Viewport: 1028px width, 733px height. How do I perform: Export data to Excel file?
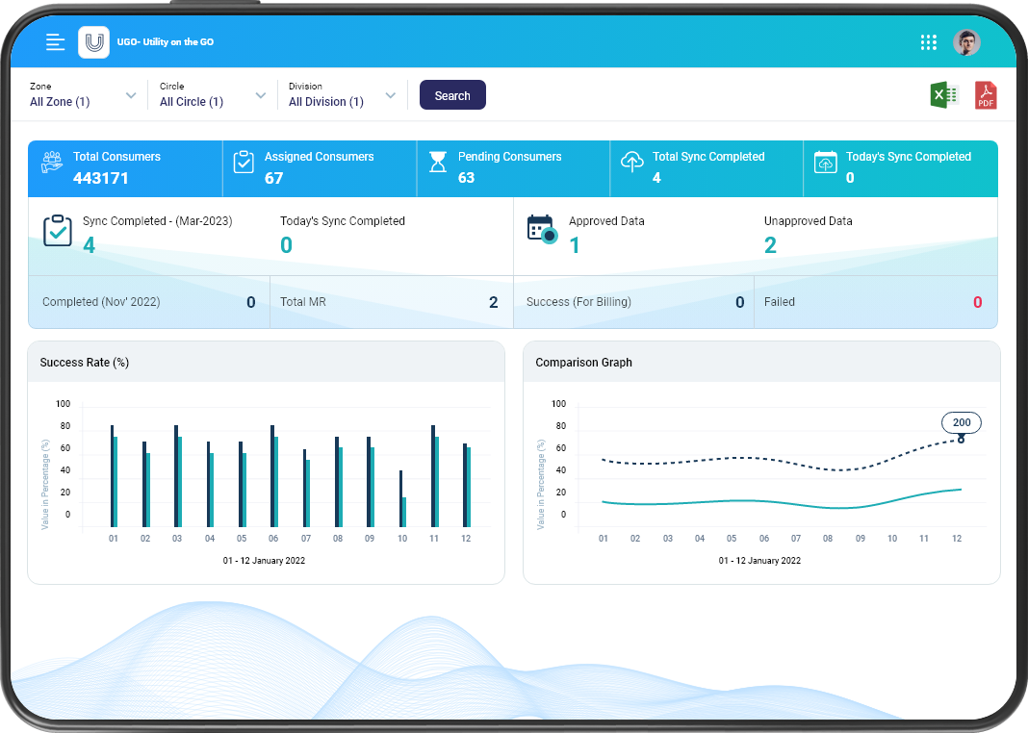(x=943, y=95)
